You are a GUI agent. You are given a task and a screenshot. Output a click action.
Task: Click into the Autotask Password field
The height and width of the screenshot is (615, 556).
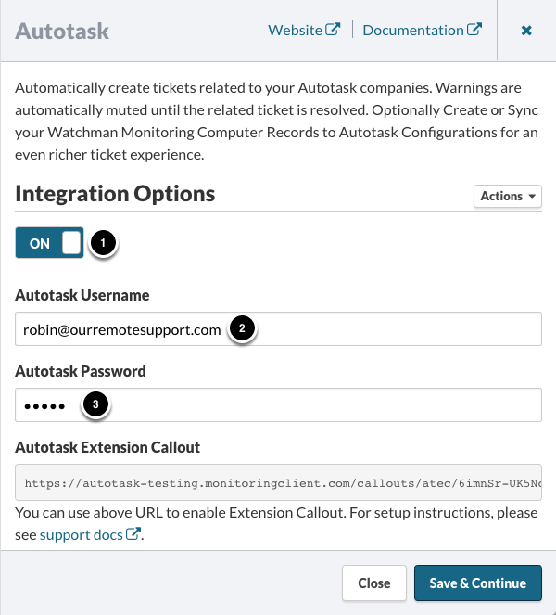pos(324,405)
